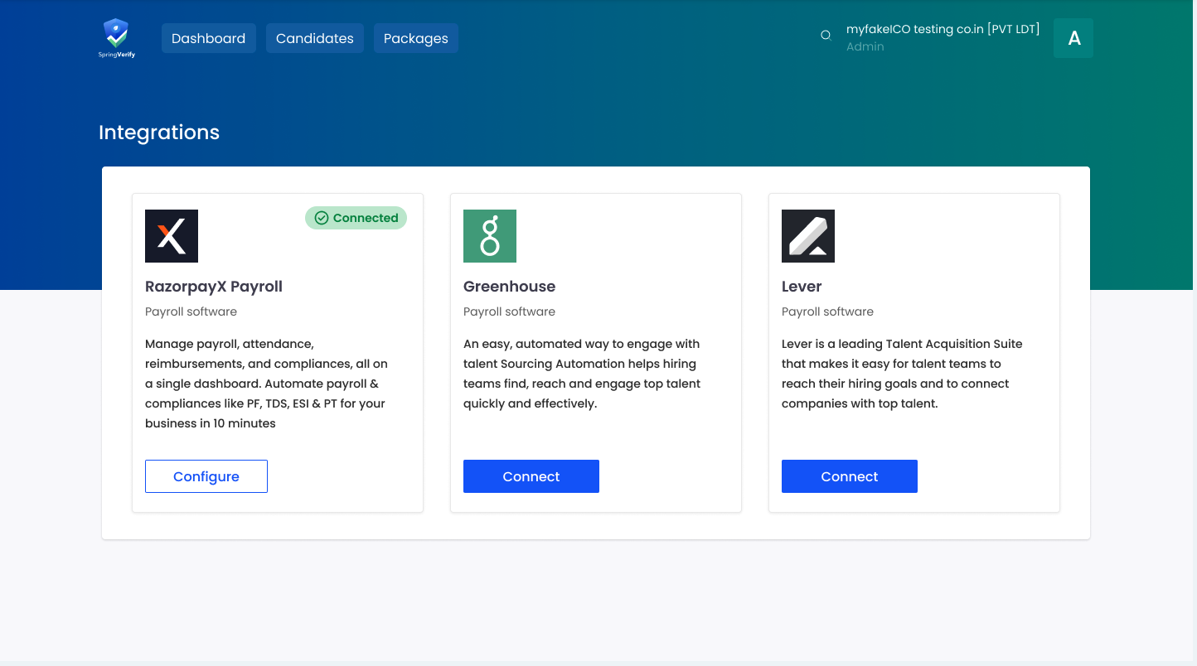Click the RazorpayX Payroll logo

pos(172,236)
